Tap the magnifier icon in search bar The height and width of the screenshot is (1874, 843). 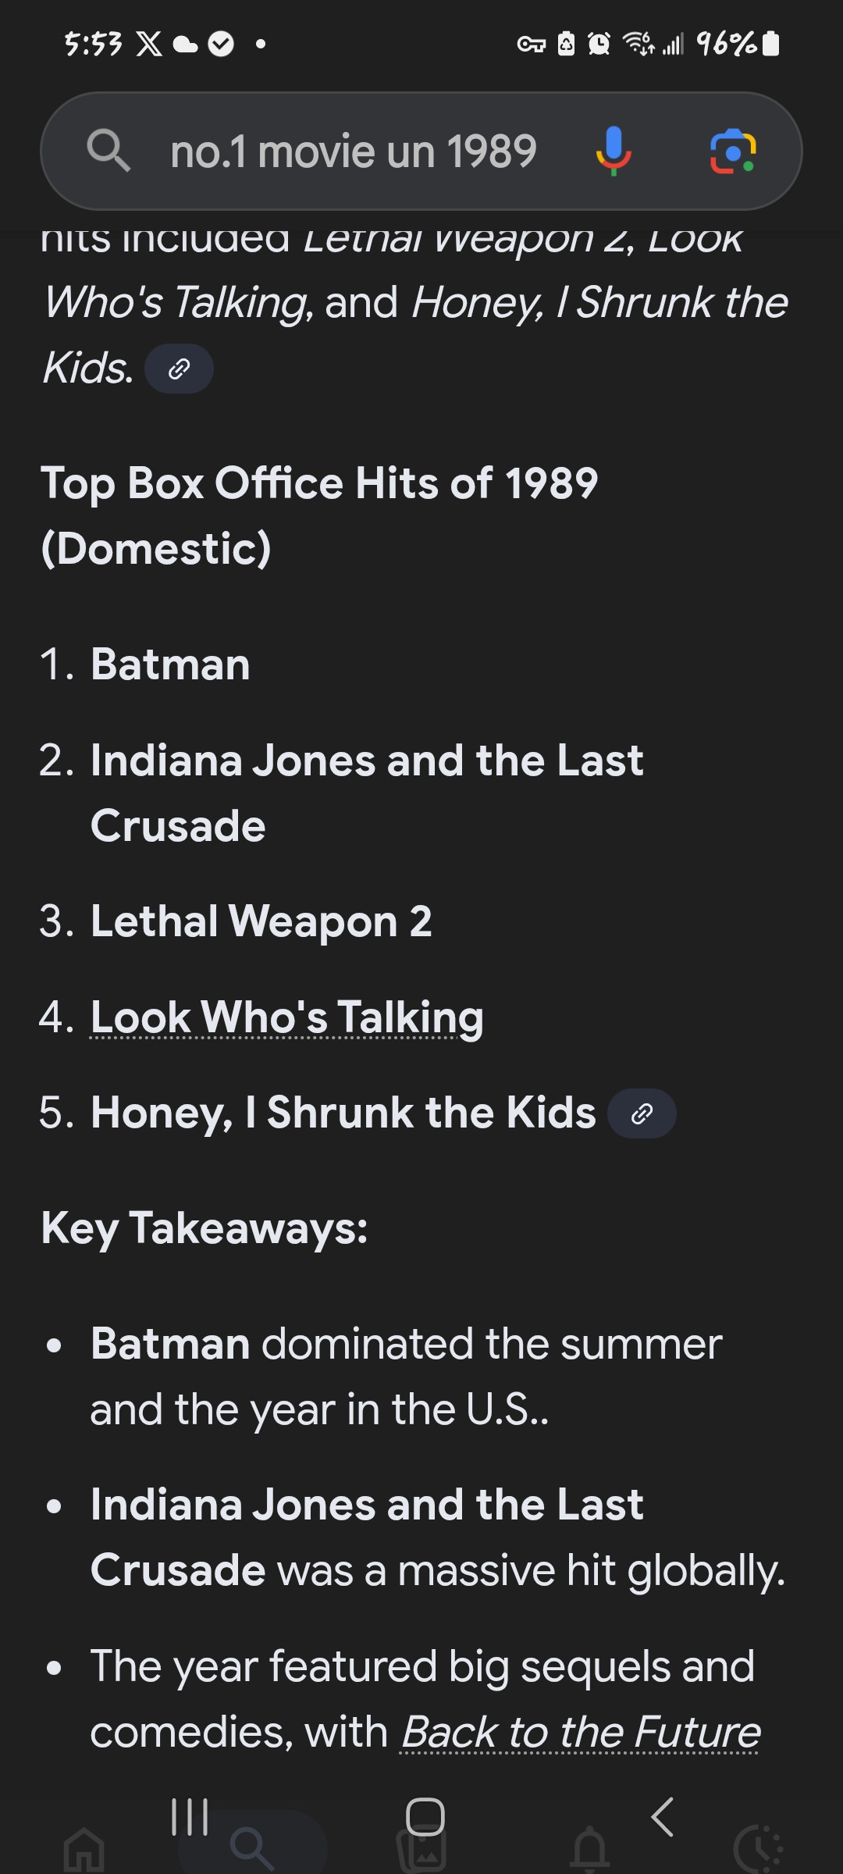108,151
